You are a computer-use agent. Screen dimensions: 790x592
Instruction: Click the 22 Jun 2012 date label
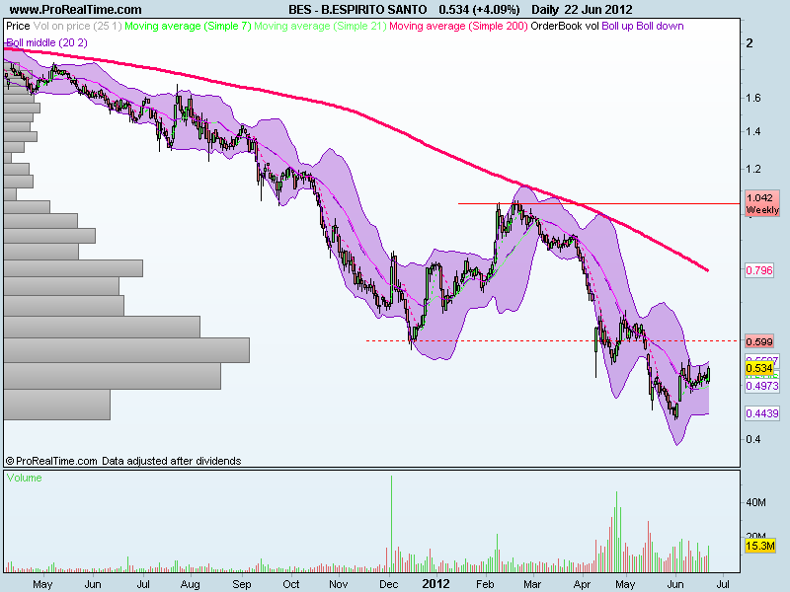click(598, 10)
